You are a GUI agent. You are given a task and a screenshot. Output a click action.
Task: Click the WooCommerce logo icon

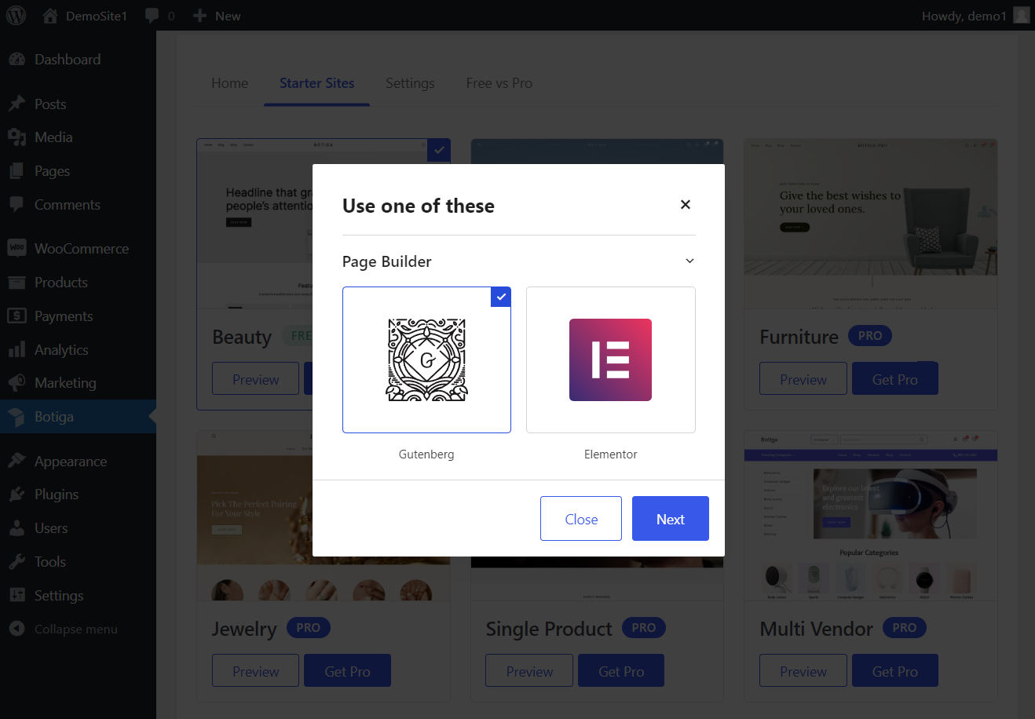tap(16, 249)
